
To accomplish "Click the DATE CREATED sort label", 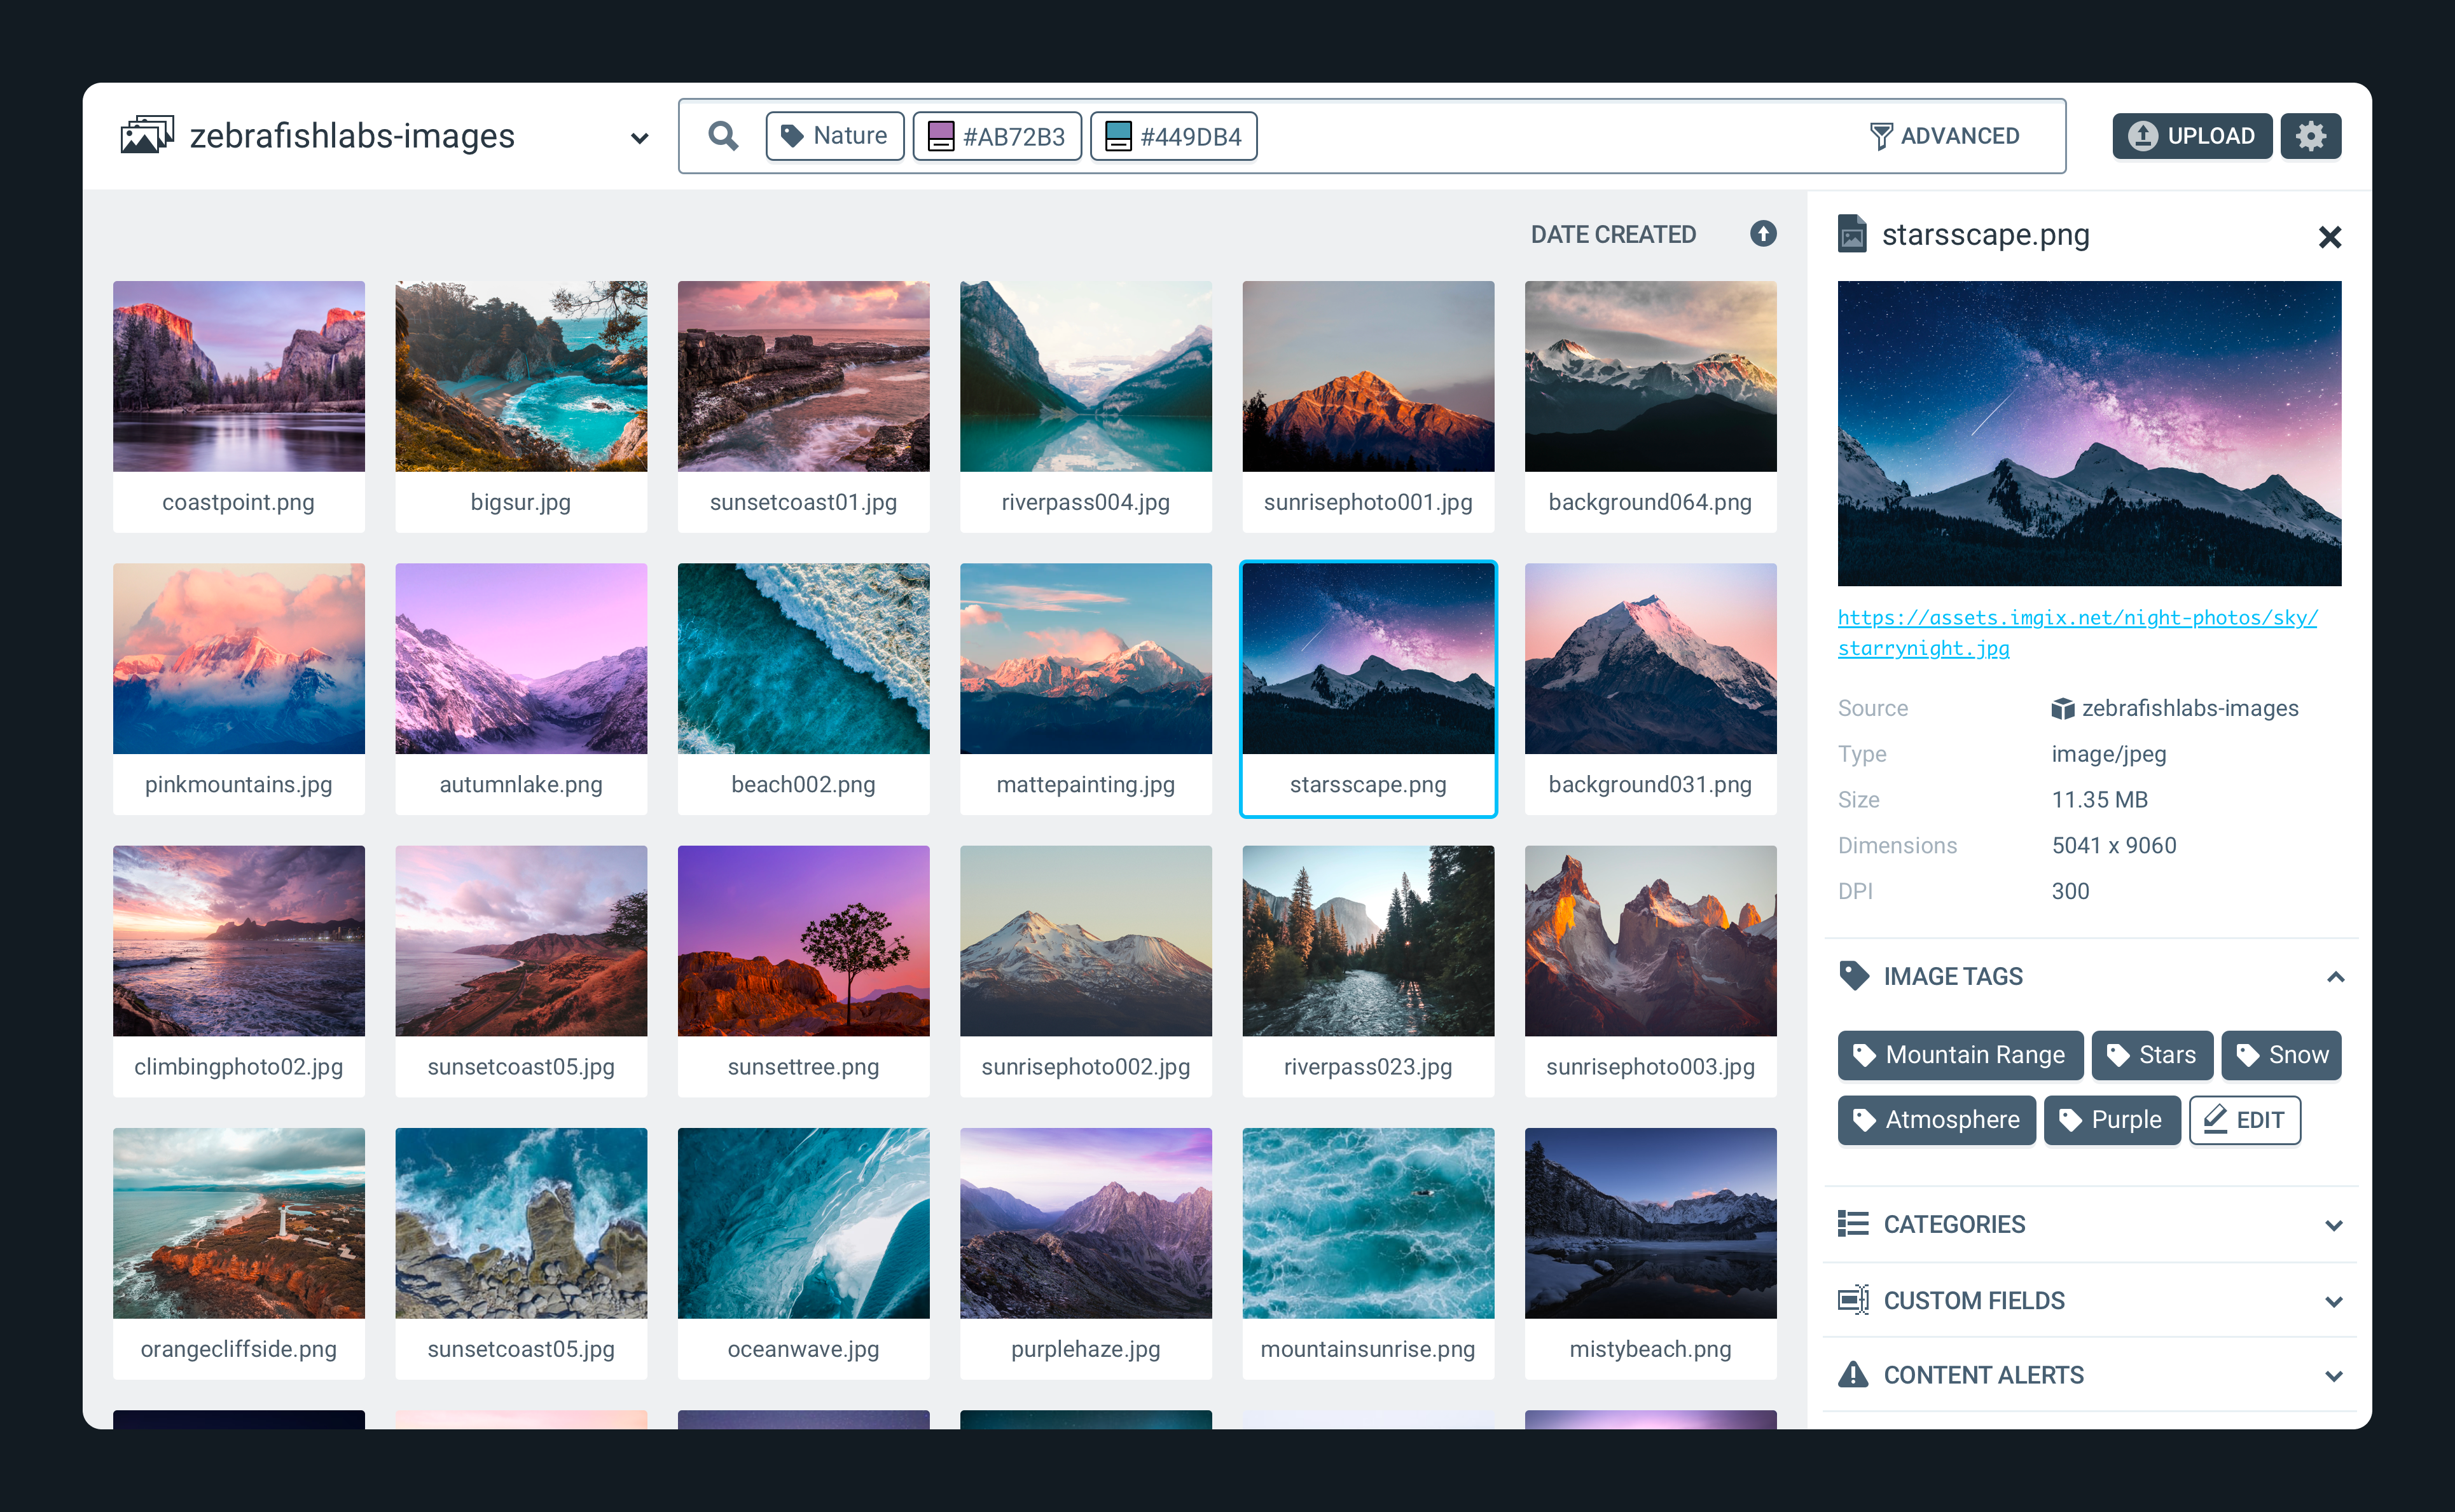I will [x=1613, y=234].
